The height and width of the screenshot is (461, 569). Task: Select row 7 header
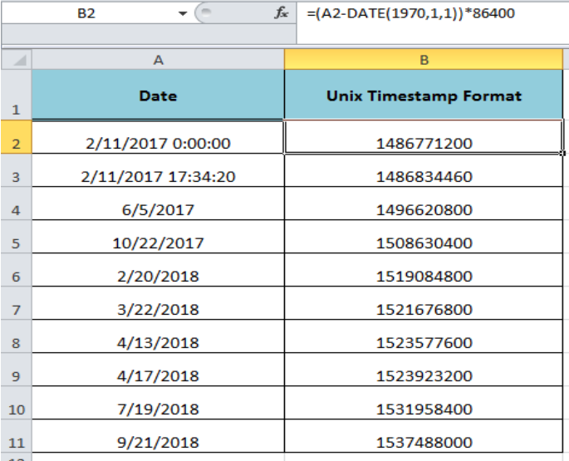17,303
